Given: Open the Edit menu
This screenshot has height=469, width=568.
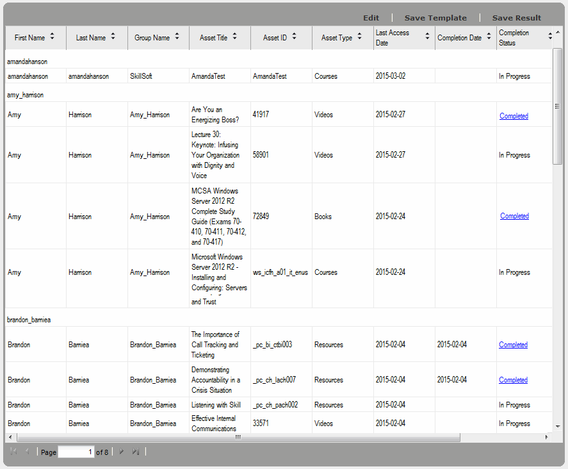Looking at the screenshot, I should tap(370, 17).
